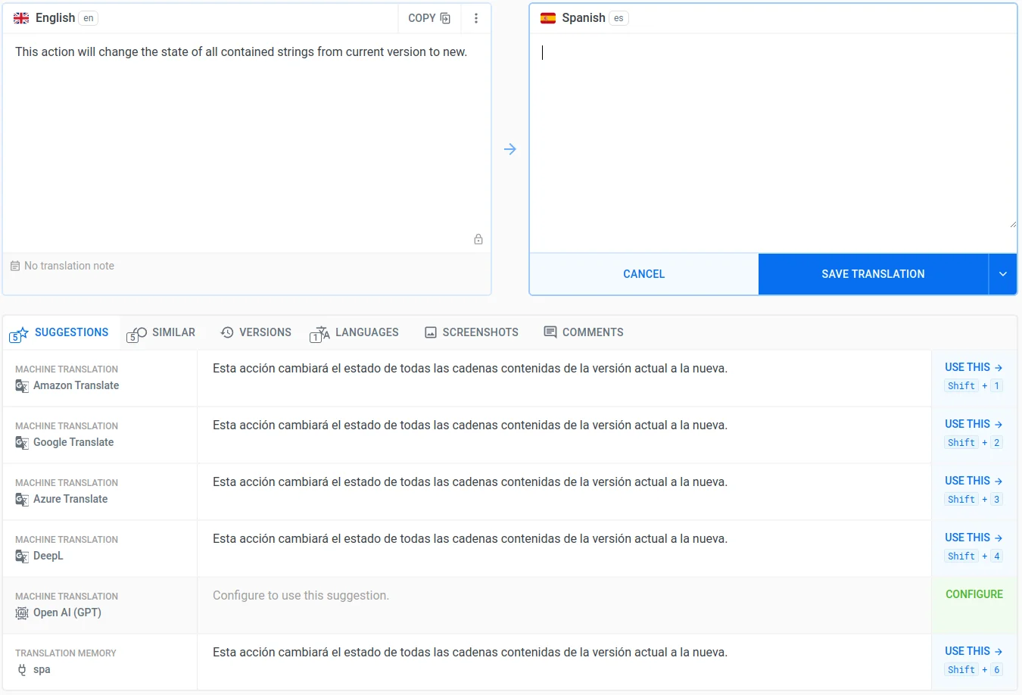This screenshot has height=695, width=1022.
Task: Expand the SAVE TRANSLATION dropdown arrow
Action: click(x=1002, y=273)
